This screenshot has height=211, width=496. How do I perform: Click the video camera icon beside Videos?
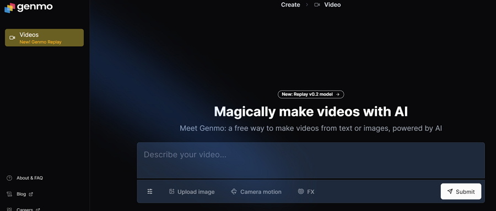tap(12, 37)
